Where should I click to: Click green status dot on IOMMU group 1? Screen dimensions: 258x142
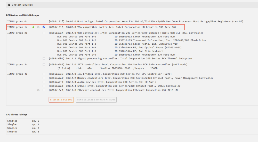(x=33, y=27)
